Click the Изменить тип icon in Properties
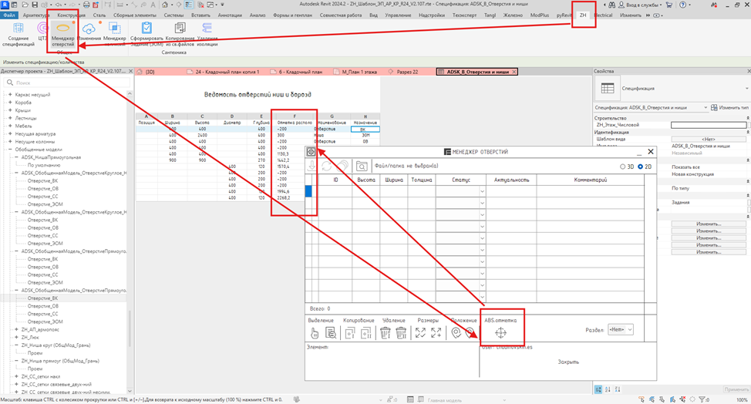This screenshot has height=404, width=751. point(714,108)
